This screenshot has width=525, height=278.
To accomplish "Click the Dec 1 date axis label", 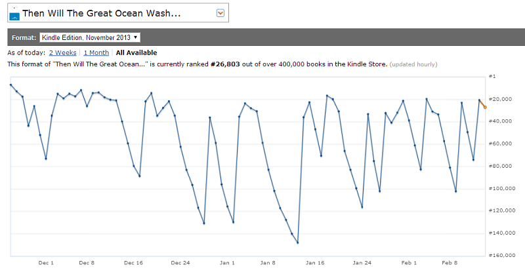I will point(46,262).
